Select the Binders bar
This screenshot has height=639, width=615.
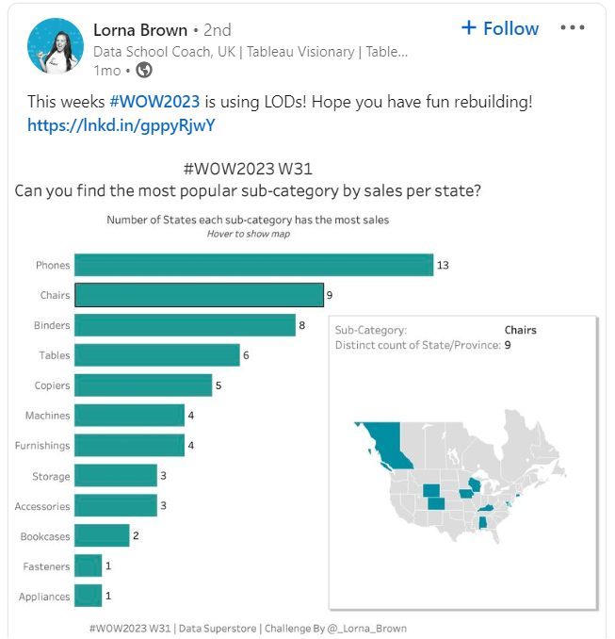(x=185, y=326)
